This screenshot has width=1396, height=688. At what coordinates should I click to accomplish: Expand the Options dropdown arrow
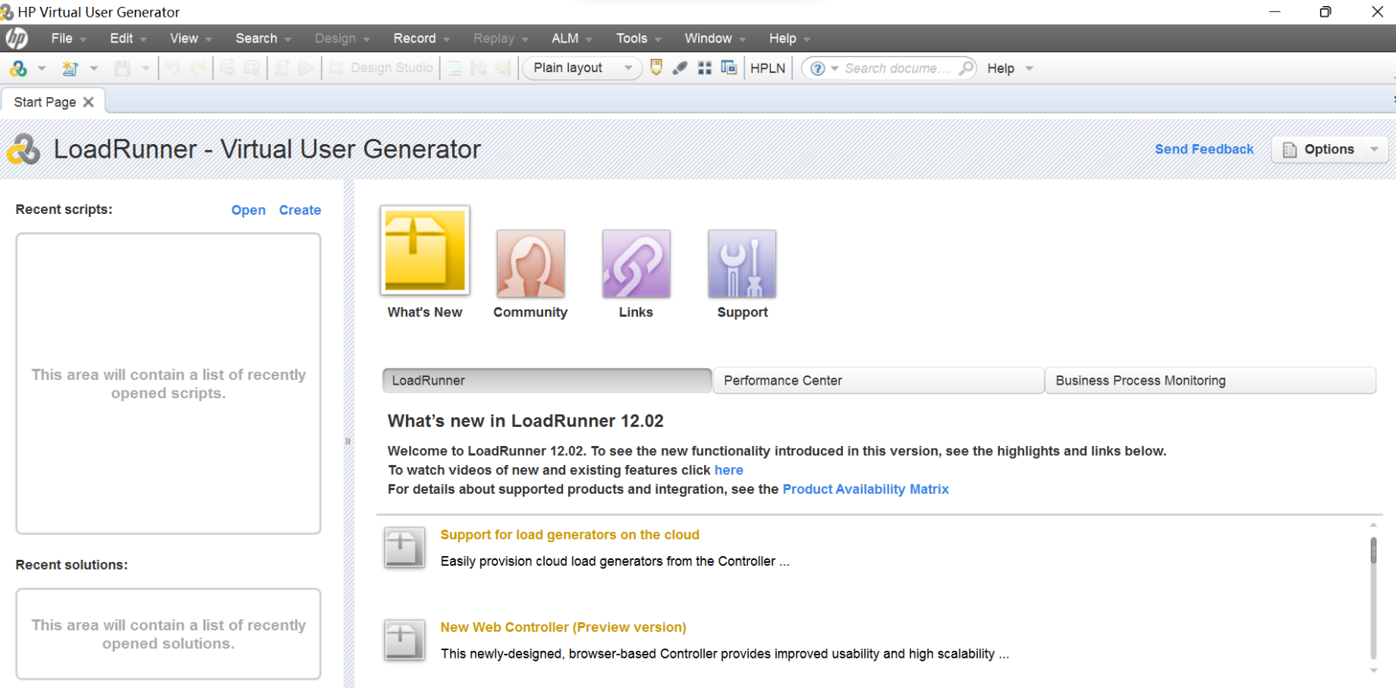(x=1375, y=149)
